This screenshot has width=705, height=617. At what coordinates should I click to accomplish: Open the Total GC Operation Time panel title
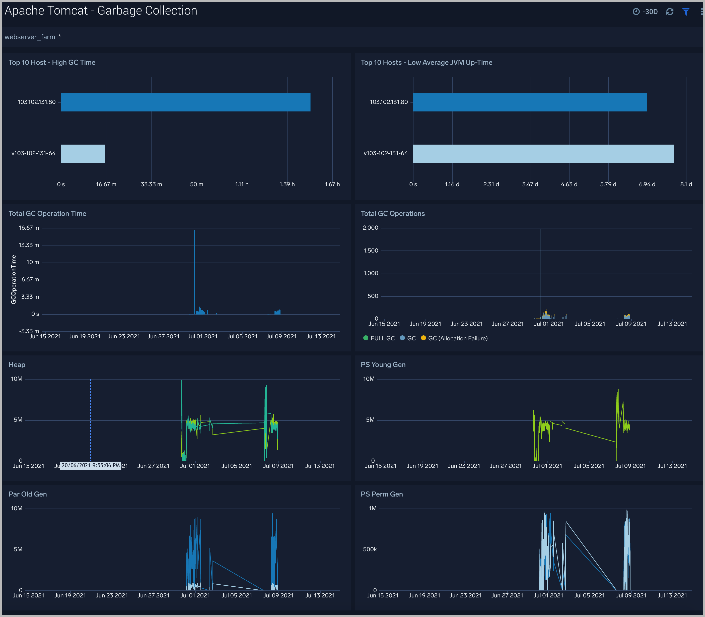click(47, 213)
